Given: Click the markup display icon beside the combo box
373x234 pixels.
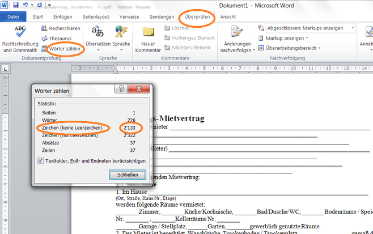Looking at the screenshot, I should pos(261,28).
